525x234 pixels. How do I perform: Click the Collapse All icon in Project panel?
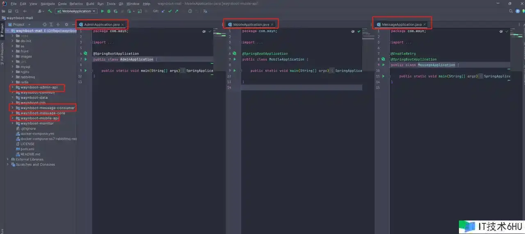(59, 25)
